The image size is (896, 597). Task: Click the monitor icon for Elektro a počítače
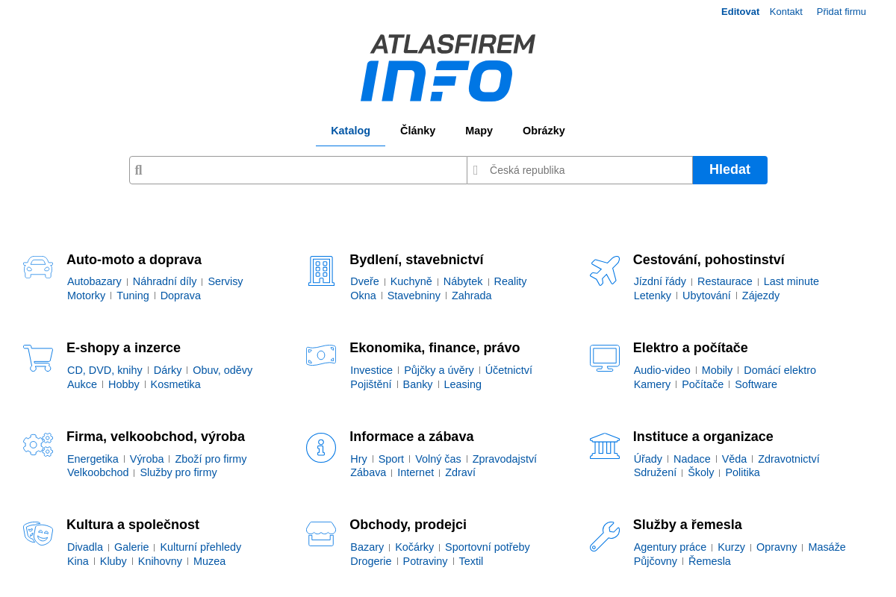(x=605, y=358)
